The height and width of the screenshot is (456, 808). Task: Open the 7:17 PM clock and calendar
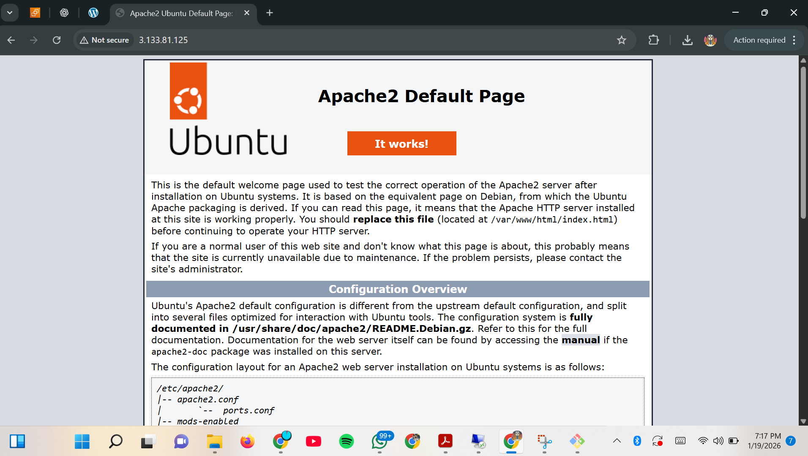pos(764,441)
